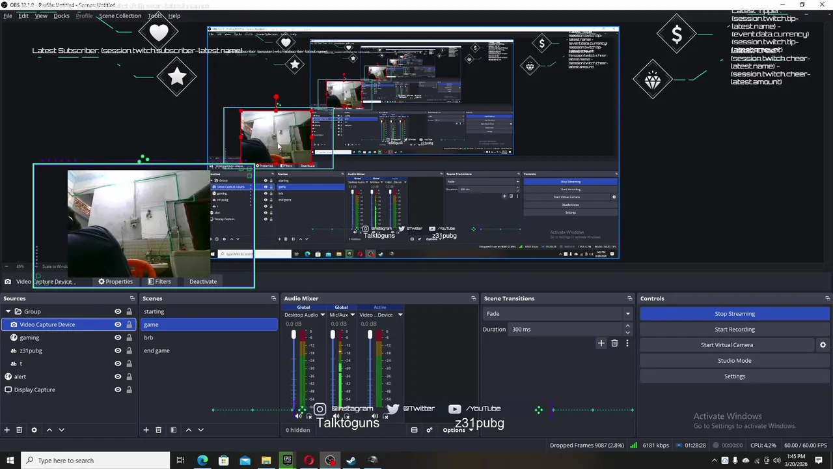Click Stop Streaming button
The height and width of the screenshot is (469, 833).
tap(735, 314)
